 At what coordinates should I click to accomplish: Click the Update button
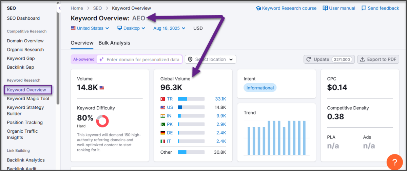329,59
